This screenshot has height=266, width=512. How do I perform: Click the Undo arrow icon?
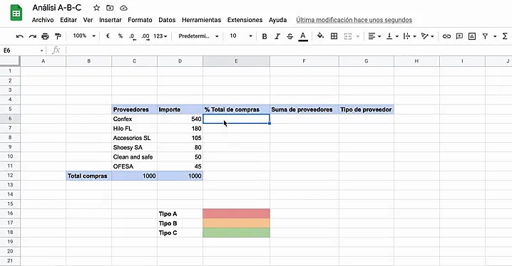pyautogui.click(x=19, y=36)
